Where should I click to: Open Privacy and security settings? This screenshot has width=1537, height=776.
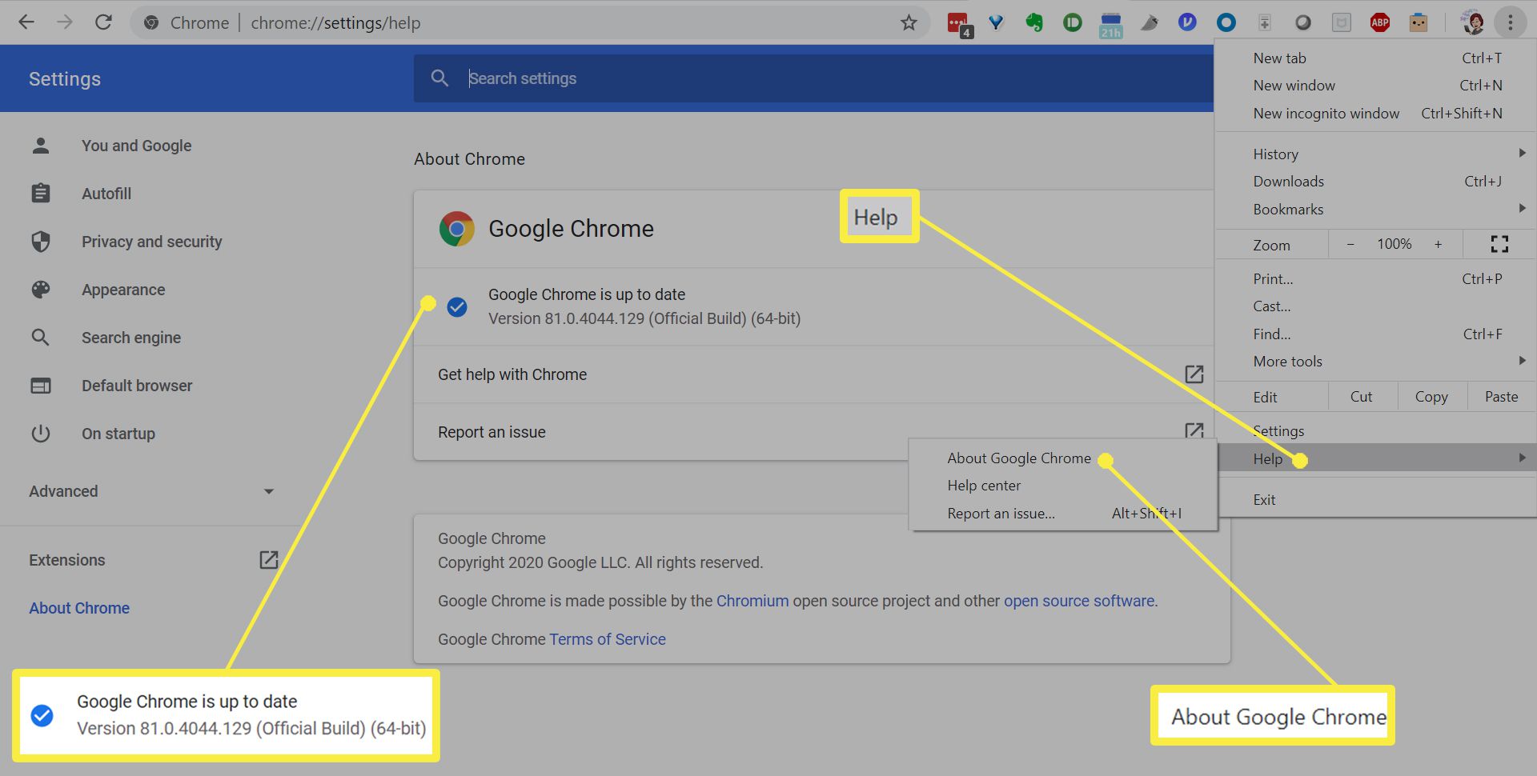click(151, 242)
